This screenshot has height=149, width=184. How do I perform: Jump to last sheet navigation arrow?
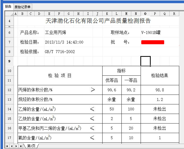(21, 146)
